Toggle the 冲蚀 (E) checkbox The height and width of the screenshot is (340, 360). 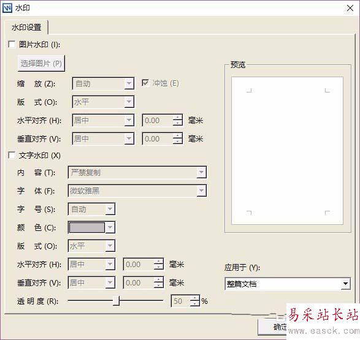coord(145,83)
